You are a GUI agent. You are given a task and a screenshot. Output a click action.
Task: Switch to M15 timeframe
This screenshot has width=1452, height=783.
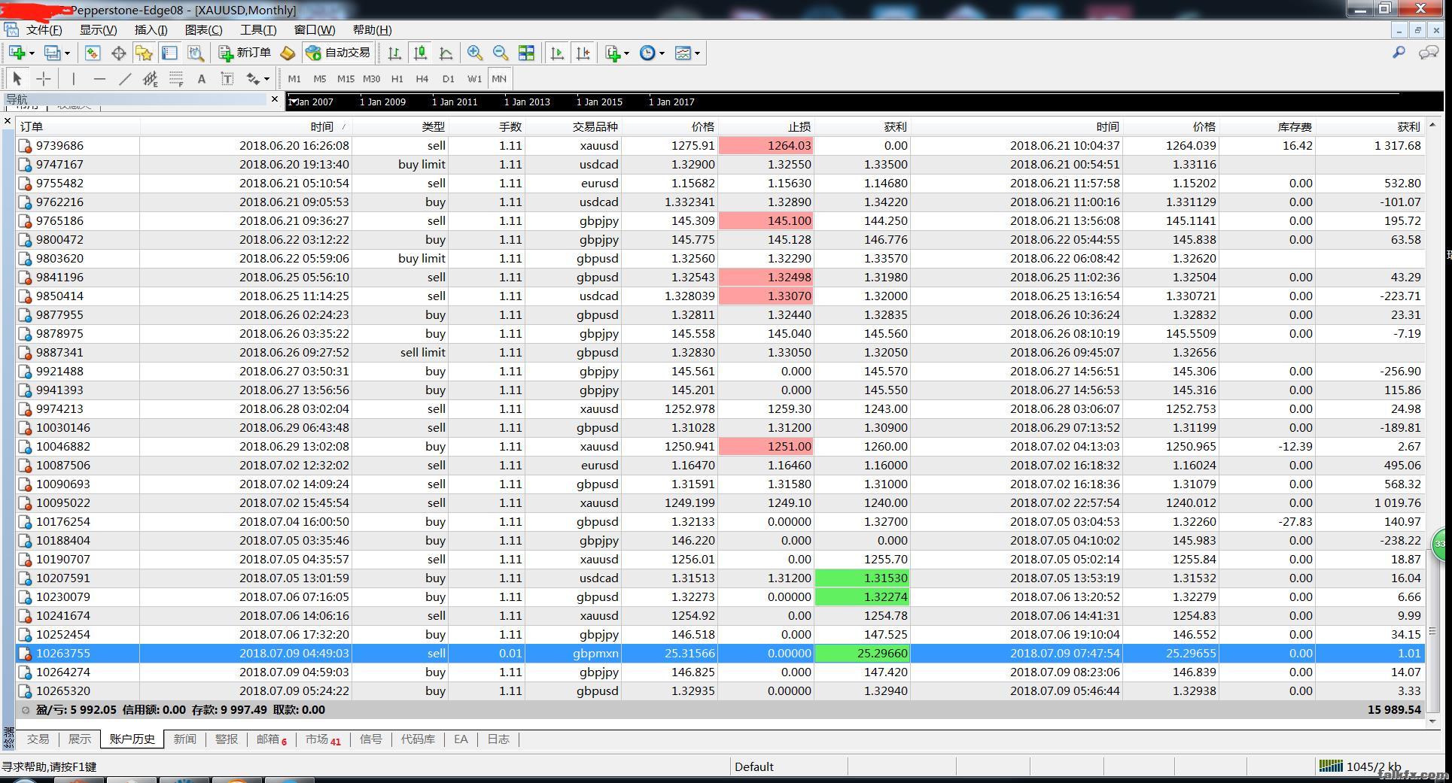point(345,78)
